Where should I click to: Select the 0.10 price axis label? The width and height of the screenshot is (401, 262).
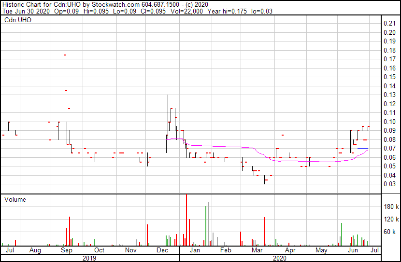[389, 122]
